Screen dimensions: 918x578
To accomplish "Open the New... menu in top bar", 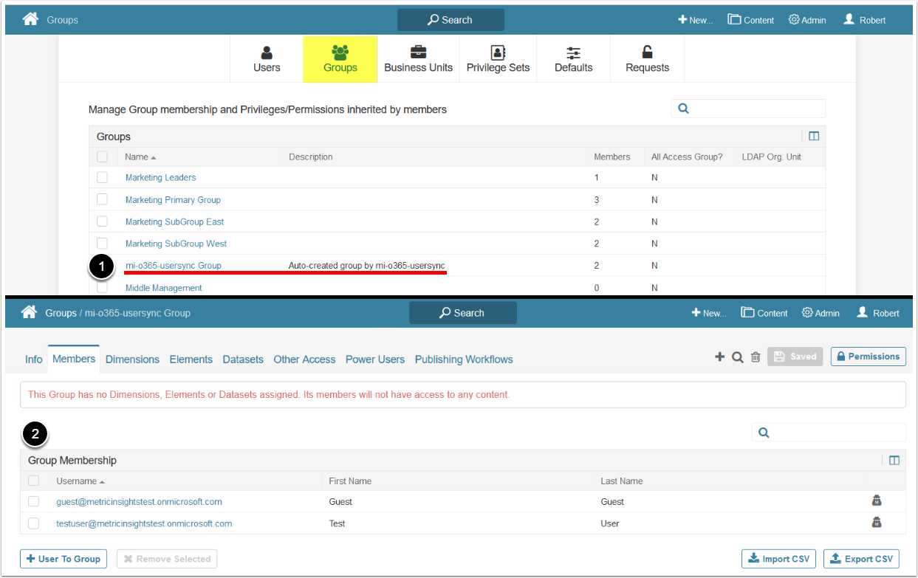I will 695,20.
